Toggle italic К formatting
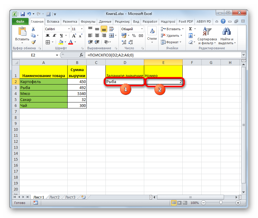Viewport: 258px width, 218px height. click(54, 36)
